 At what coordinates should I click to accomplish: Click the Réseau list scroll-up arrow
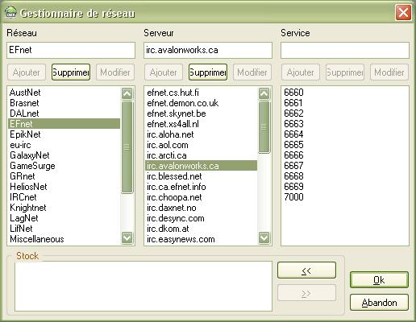(x=127, y=93)
